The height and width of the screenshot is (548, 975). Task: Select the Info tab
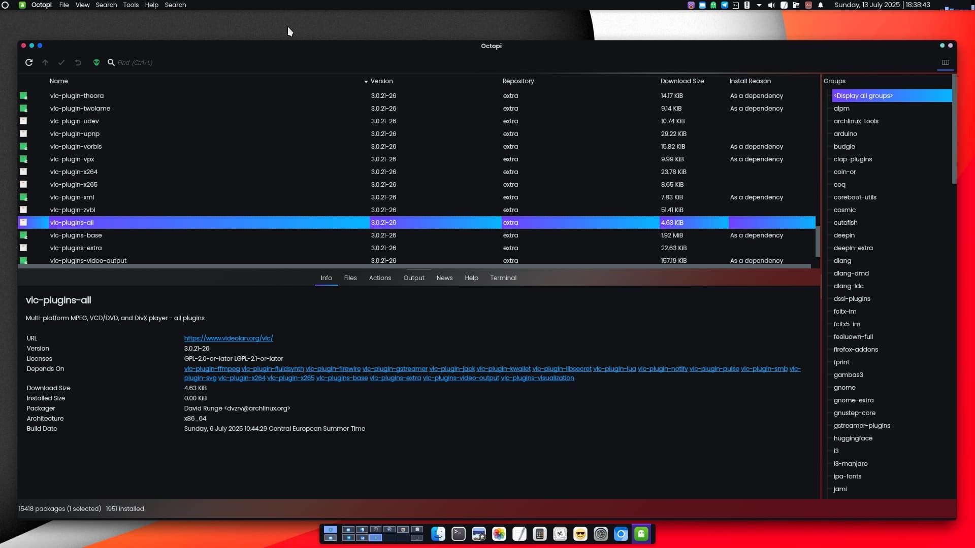327,278
